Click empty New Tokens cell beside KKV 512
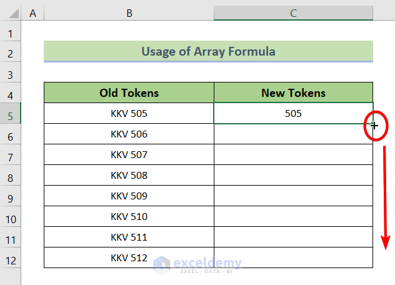The width and height of the screenshot is (395, 285). [293, 258]
